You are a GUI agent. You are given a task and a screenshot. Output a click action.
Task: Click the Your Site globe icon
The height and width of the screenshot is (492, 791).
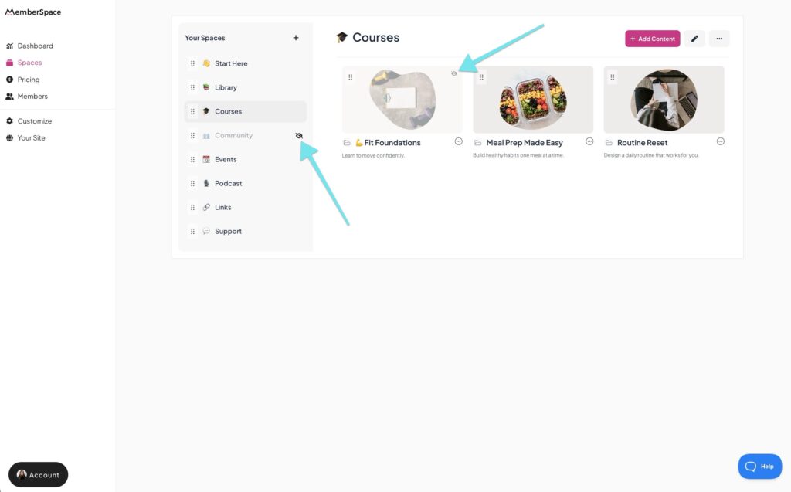(x=9, y=138)
